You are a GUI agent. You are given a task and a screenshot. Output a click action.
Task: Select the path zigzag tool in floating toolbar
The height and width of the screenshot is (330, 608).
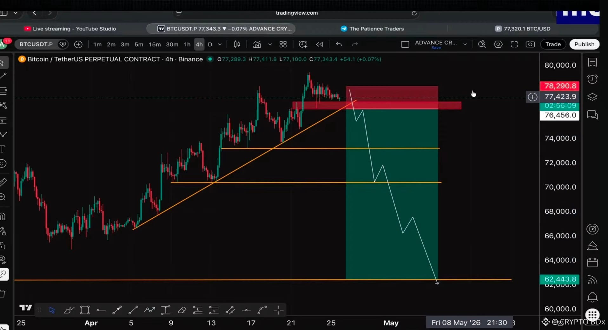(x=149, y=310)
